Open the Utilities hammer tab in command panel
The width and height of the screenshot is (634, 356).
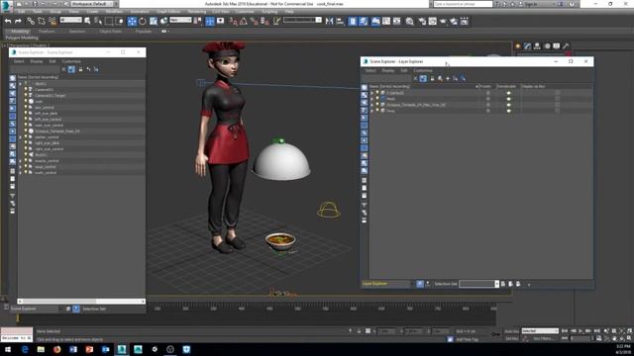(x=566, y=46)
